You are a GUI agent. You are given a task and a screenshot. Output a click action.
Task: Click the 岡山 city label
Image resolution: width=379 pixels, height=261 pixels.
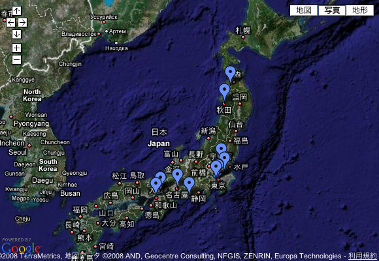(132, 191)
